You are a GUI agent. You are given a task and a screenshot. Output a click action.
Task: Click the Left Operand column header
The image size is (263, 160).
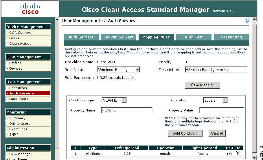tap(127, 148)
